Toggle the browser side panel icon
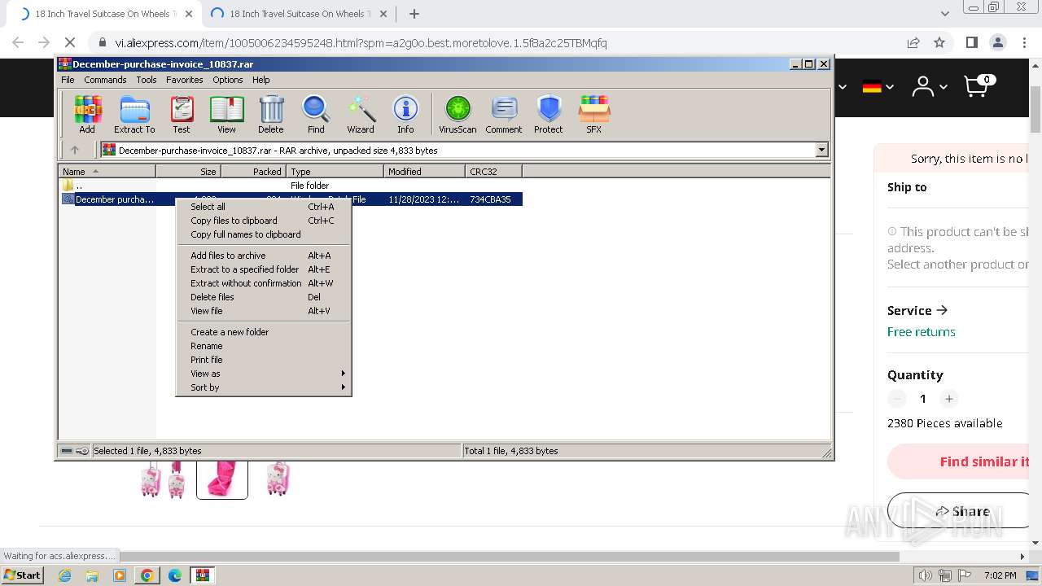This screenshot has width=1042, height=586. tap(971, 43)
